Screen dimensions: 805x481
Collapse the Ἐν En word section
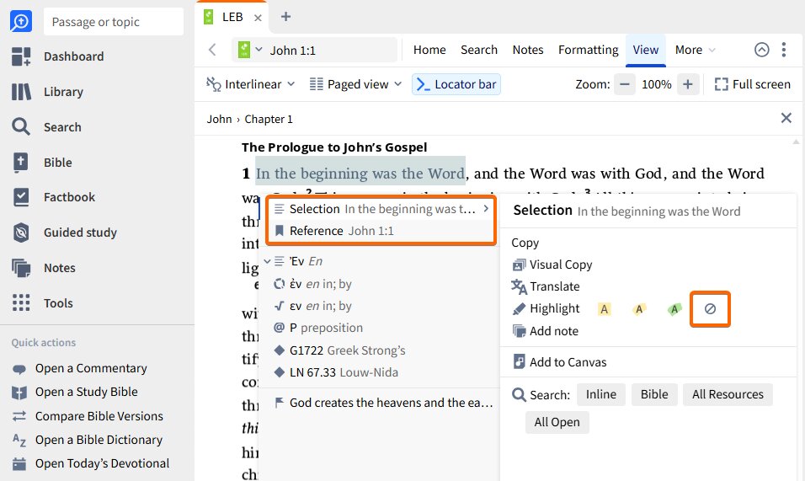point(267,261)
